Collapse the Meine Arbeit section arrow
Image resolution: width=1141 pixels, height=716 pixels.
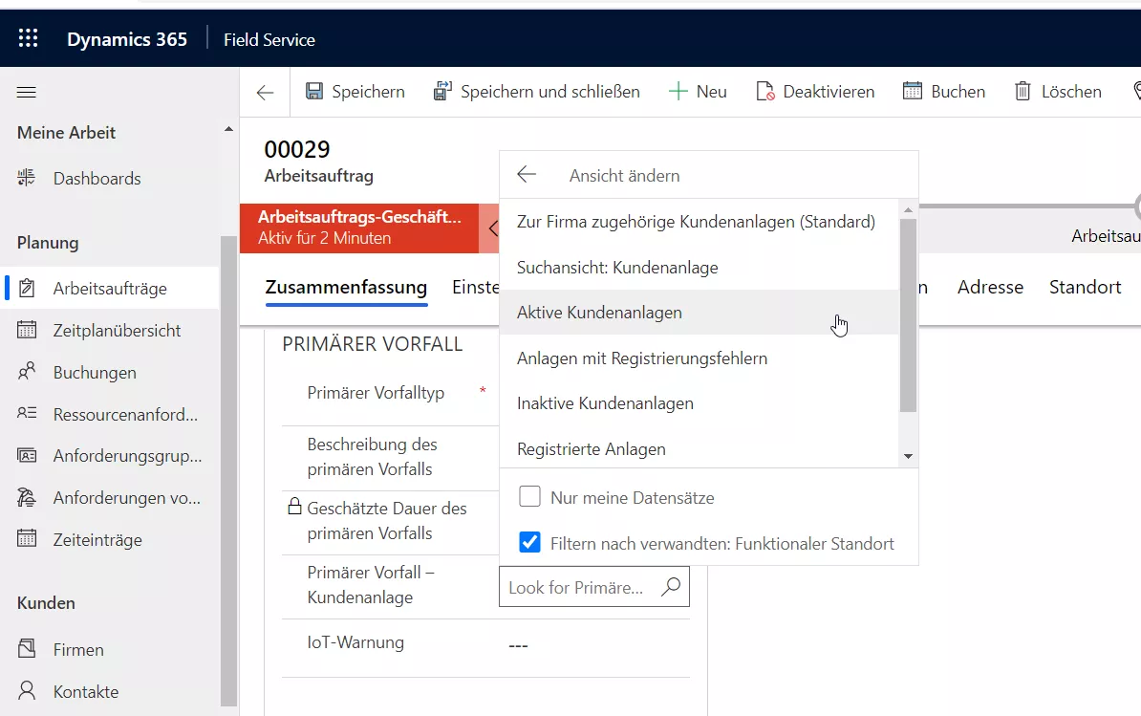(x=227, y=130)
